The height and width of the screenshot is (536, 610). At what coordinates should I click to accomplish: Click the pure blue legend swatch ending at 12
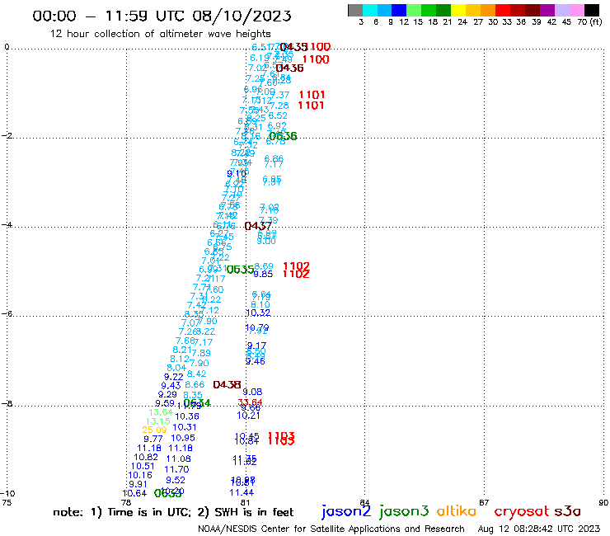click(399, 10)
